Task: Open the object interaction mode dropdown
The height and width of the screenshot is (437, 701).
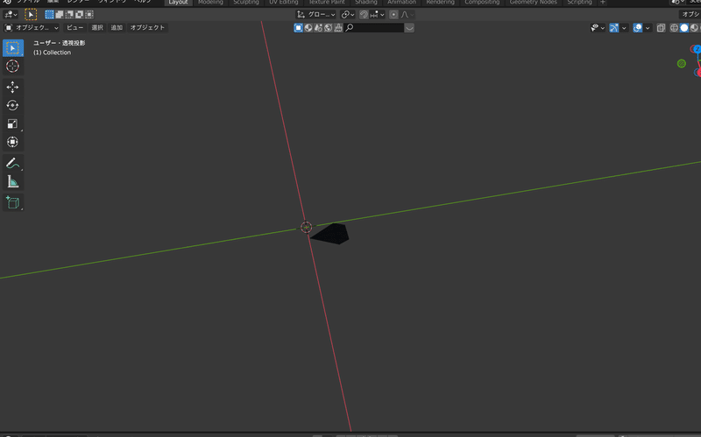Action: (32, 28)
